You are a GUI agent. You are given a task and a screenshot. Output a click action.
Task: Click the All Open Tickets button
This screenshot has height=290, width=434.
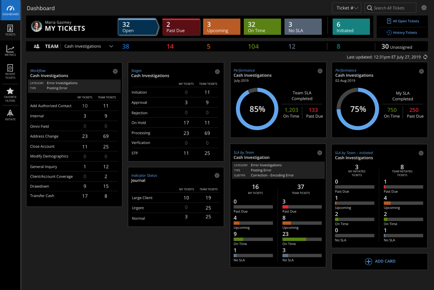coord(403,21)
